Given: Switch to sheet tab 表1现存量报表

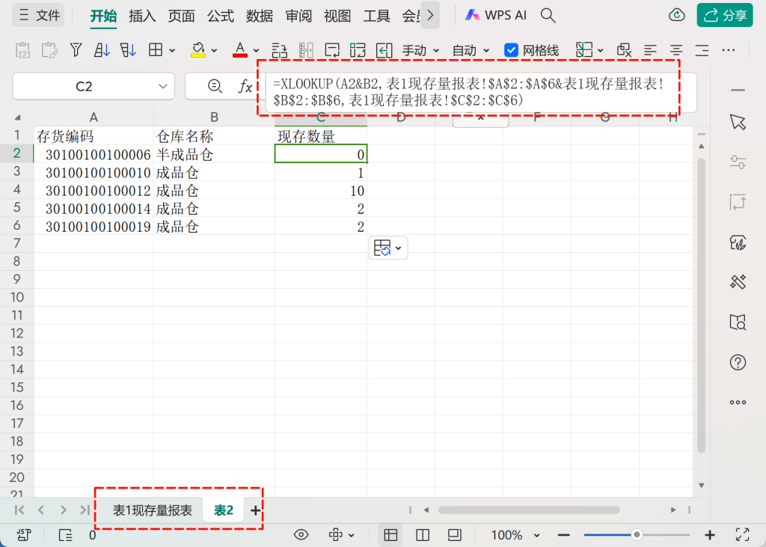Looking at the screenshot, I should pyautogui.click(x=153, y=510).
